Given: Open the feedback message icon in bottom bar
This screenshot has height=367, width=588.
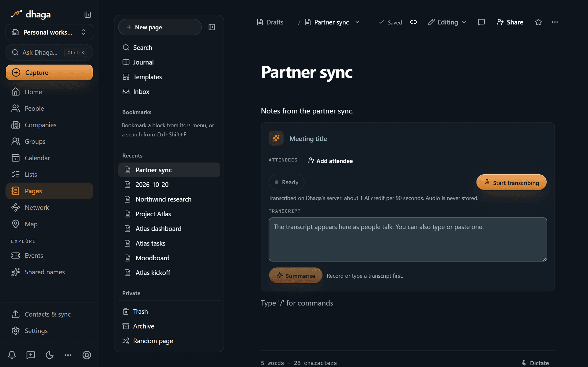Looking at the screenshot, I should (31, 355).
